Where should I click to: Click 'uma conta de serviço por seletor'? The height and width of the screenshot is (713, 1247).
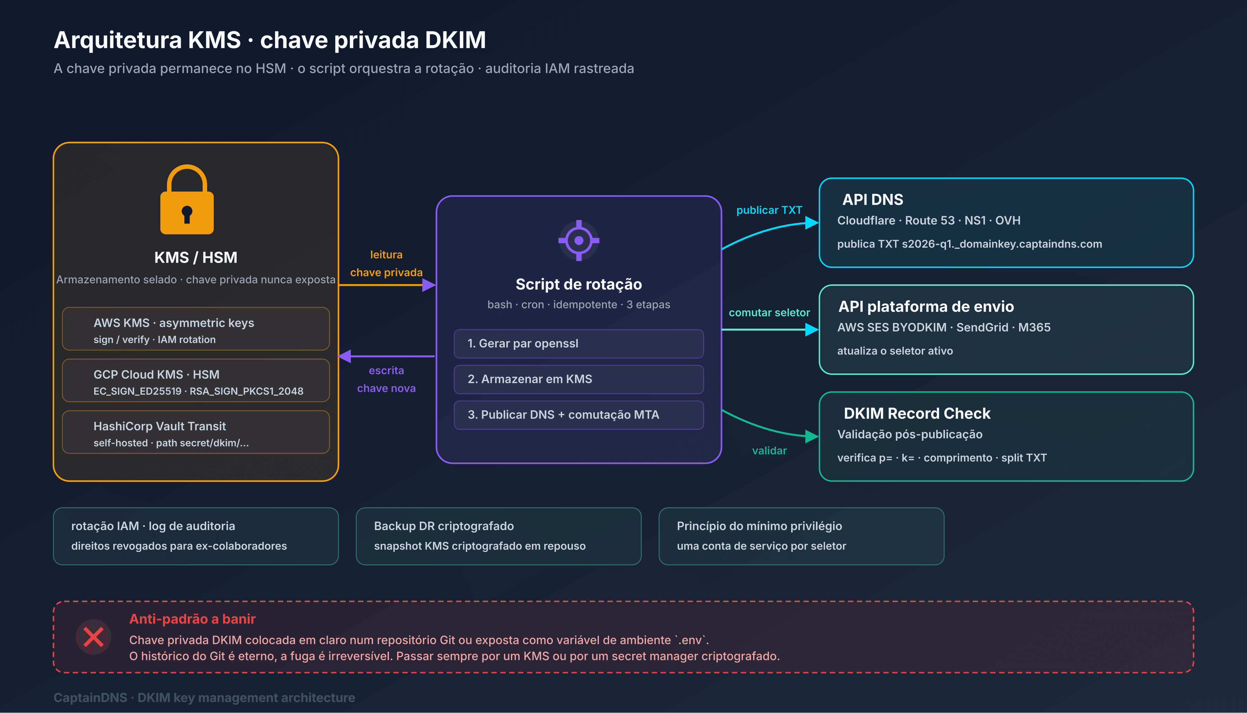pos(761,546)
